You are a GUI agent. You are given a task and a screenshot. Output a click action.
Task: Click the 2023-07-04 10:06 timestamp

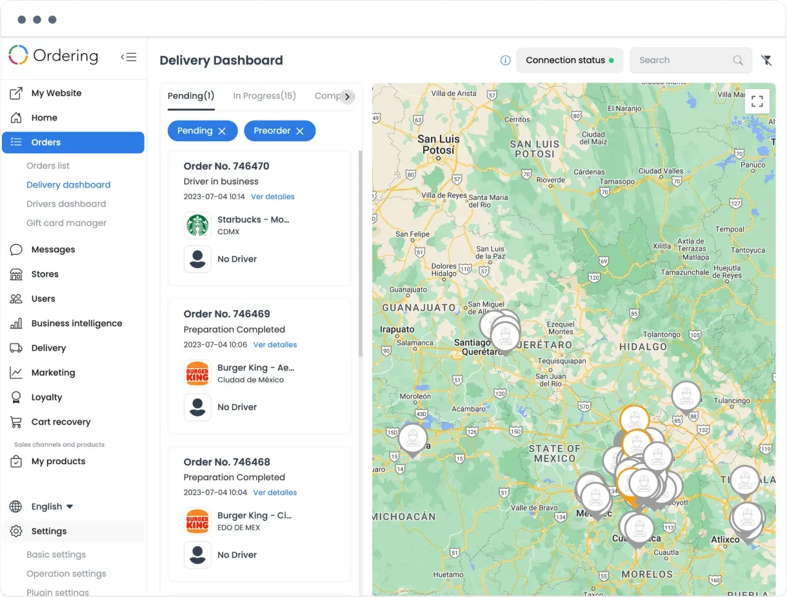215,345
